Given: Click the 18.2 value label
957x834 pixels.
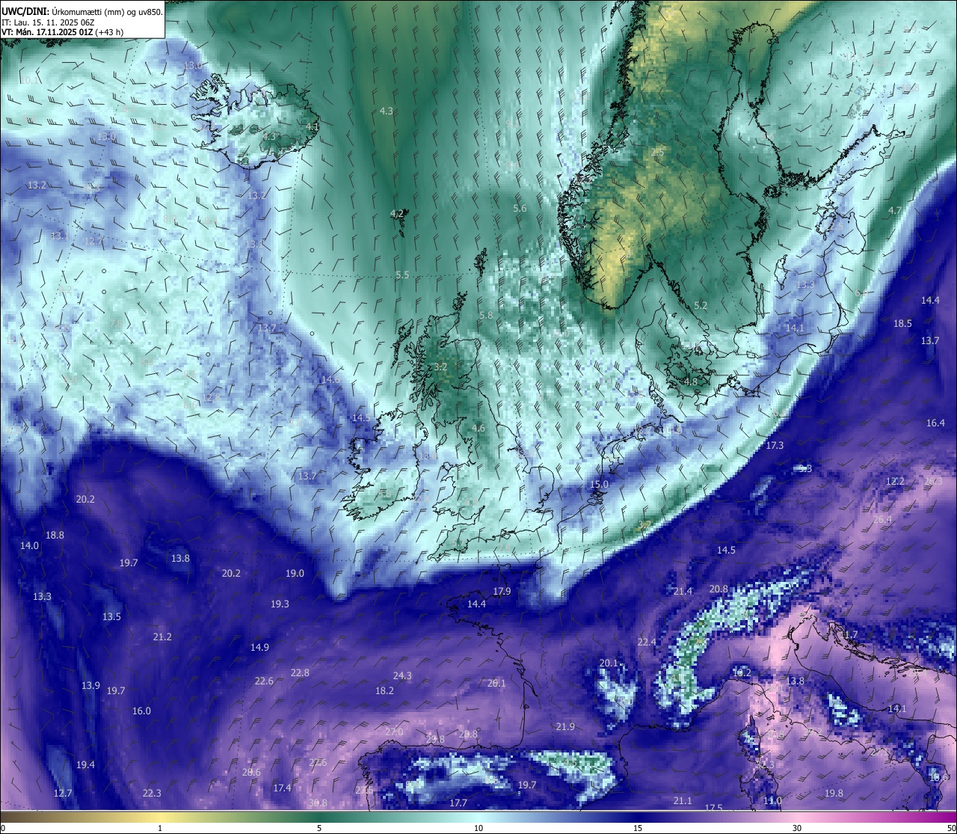Looking at the screenshot, I should pyautogui.click(x=384, y=690).
